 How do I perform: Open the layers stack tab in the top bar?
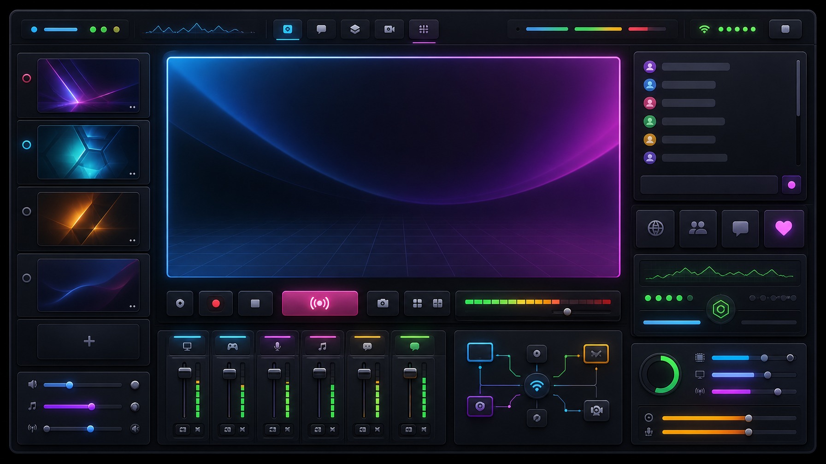(x=355, y=29)
